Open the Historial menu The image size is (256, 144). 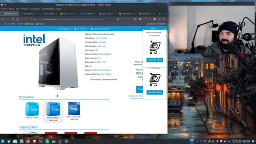(x=24, y=9)
